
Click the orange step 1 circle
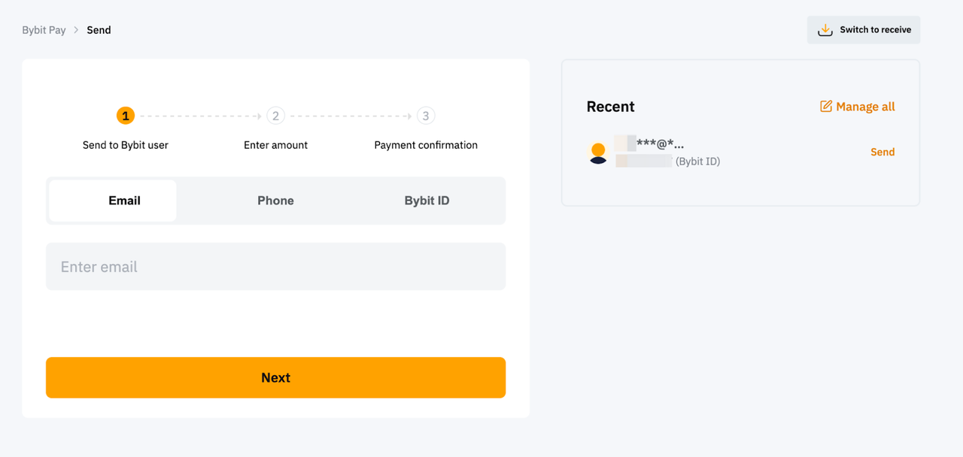(125, 116)
